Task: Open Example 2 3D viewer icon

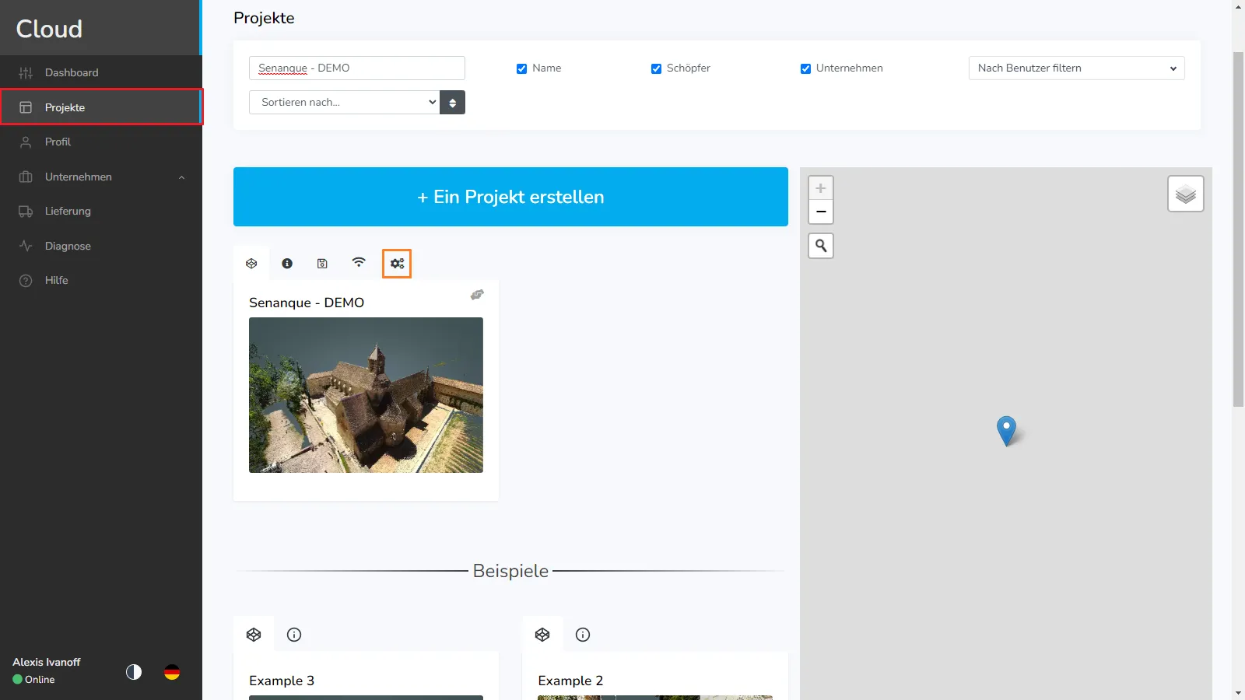Action: 542,635
